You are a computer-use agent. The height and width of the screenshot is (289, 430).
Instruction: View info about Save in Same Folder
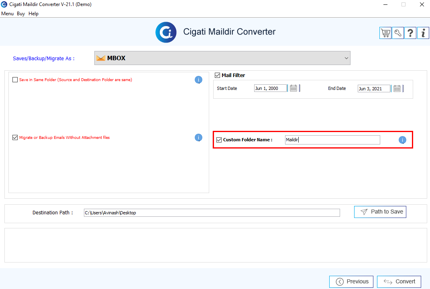[199, 80]
